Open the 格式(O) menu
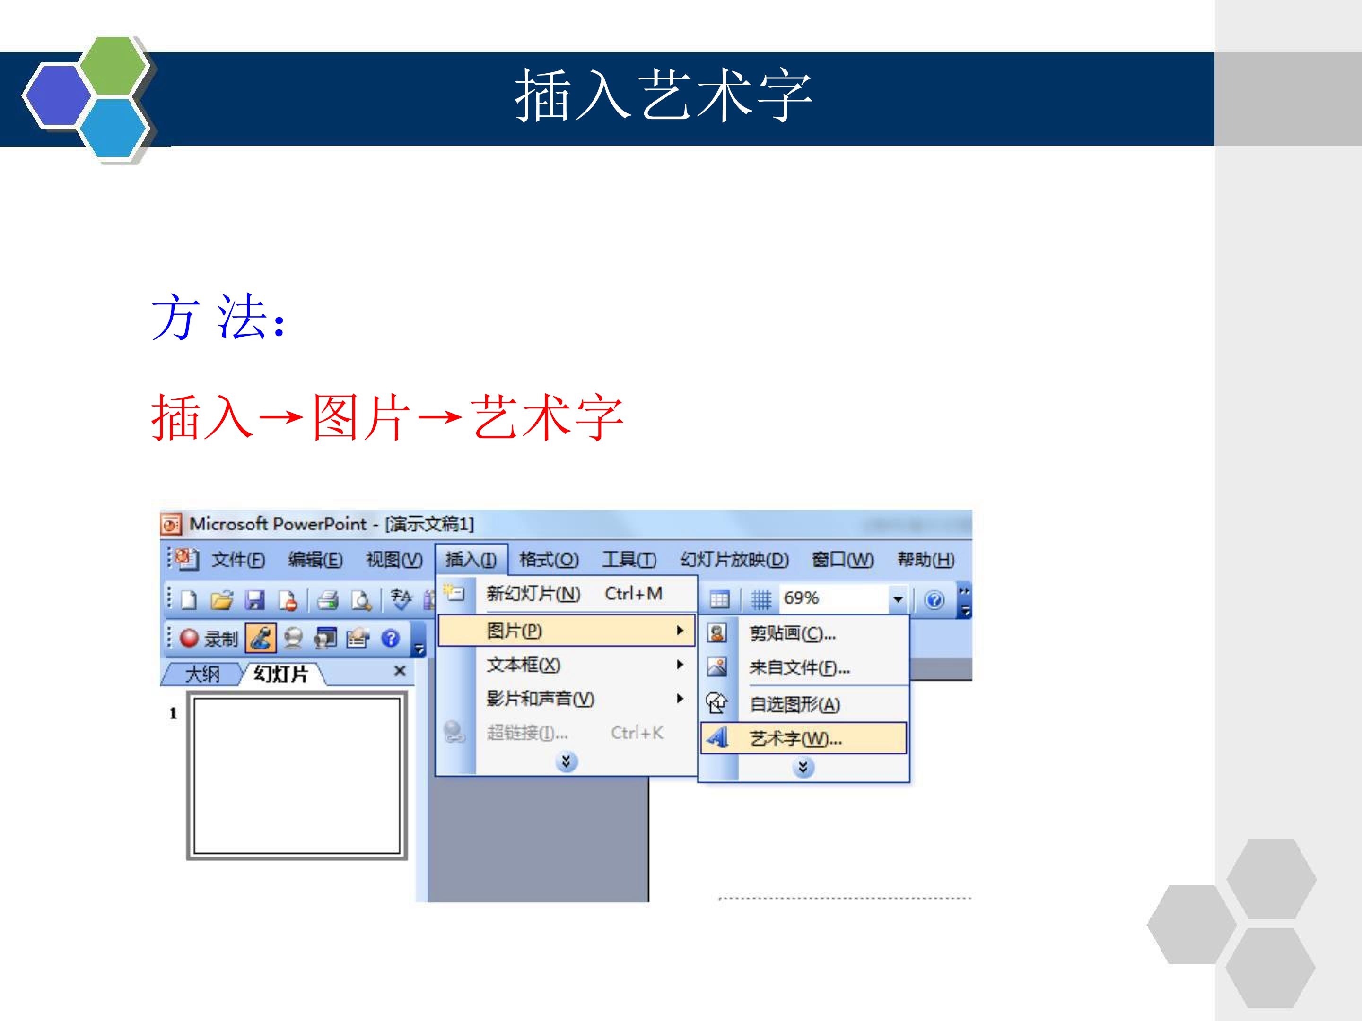This screenshot has width=1362, height=1021. (549, 560)
